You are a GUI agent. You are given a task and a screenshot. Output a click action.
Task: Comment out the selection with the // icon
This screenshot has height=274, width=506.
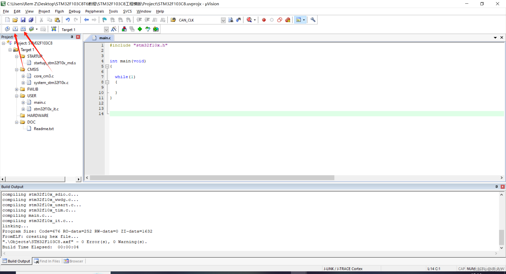[x=155, y=20]
